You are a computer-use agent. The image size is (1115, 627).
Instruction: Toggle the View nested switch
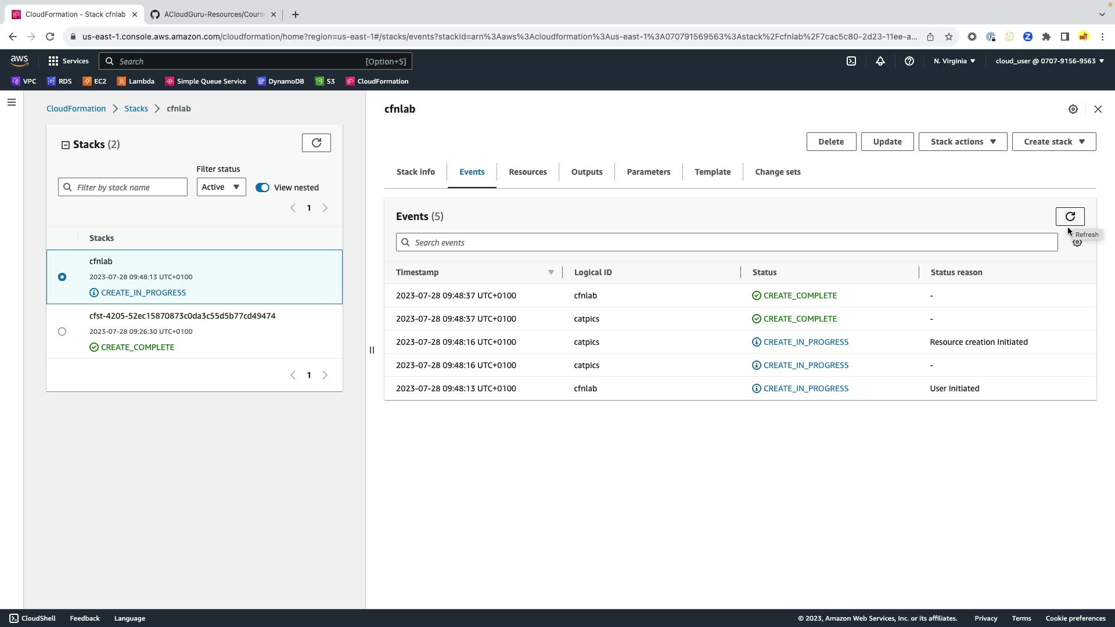tap(262, 188)
